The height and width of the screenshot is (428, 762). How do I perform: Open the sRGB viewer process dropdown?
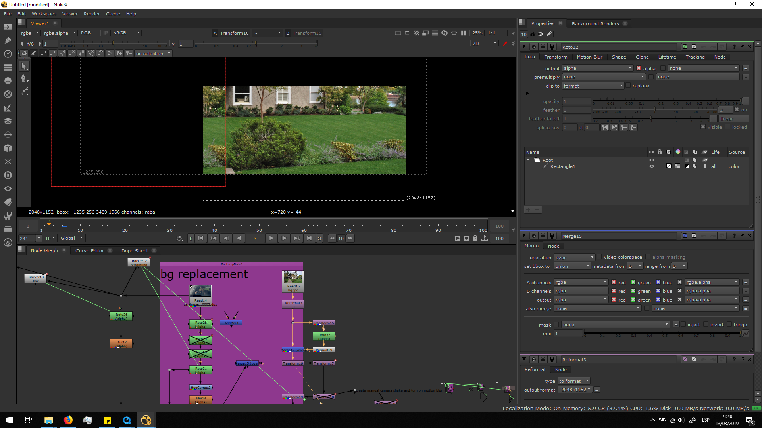coord(126,33)
